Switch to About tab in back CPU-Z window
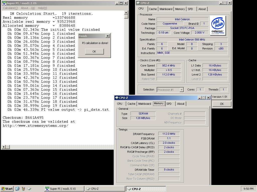Screen dimensions: 257x192 tap(202, 9)
